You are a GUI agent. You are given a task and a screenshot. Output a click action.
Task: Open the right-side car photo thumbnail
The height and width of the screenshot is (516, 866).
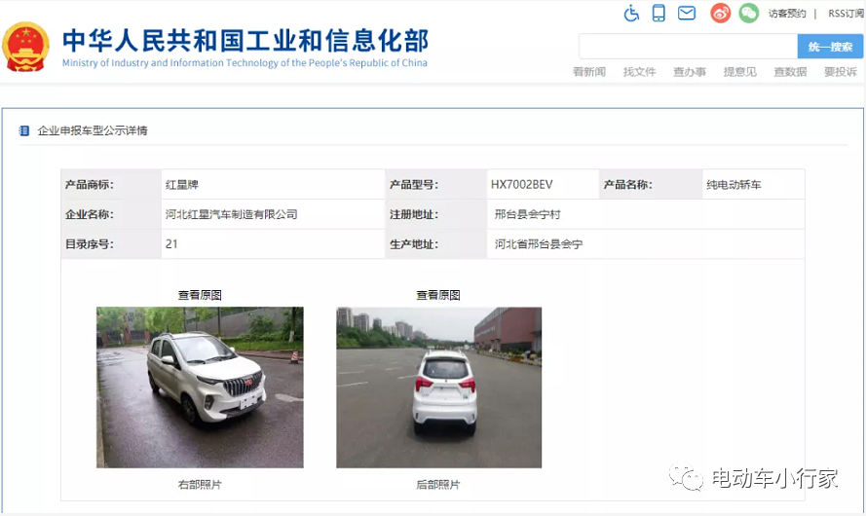click(200, 387)
